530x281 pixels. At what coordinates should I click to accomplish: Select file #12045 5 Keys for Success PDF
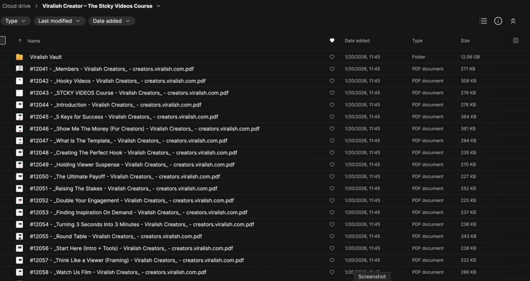(124, 116)
